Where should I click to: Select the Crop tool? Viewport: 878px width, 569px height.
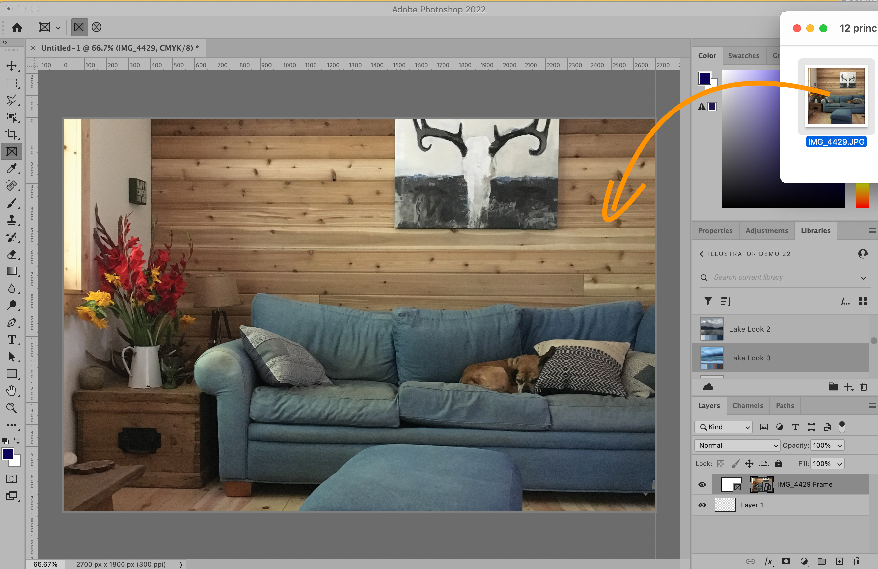tap(12, 135)
